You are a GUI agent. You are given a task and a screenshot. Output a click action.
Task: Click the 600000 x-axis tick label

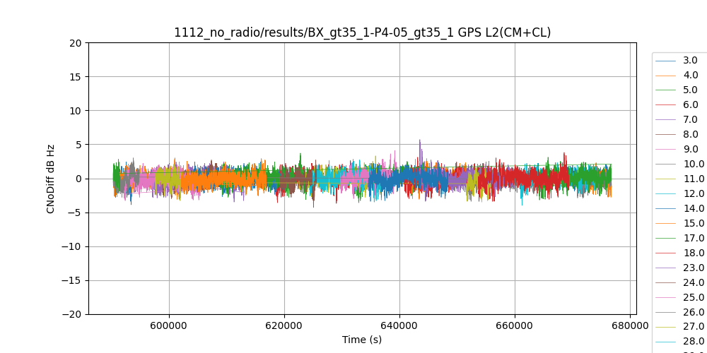pos(169,326)
